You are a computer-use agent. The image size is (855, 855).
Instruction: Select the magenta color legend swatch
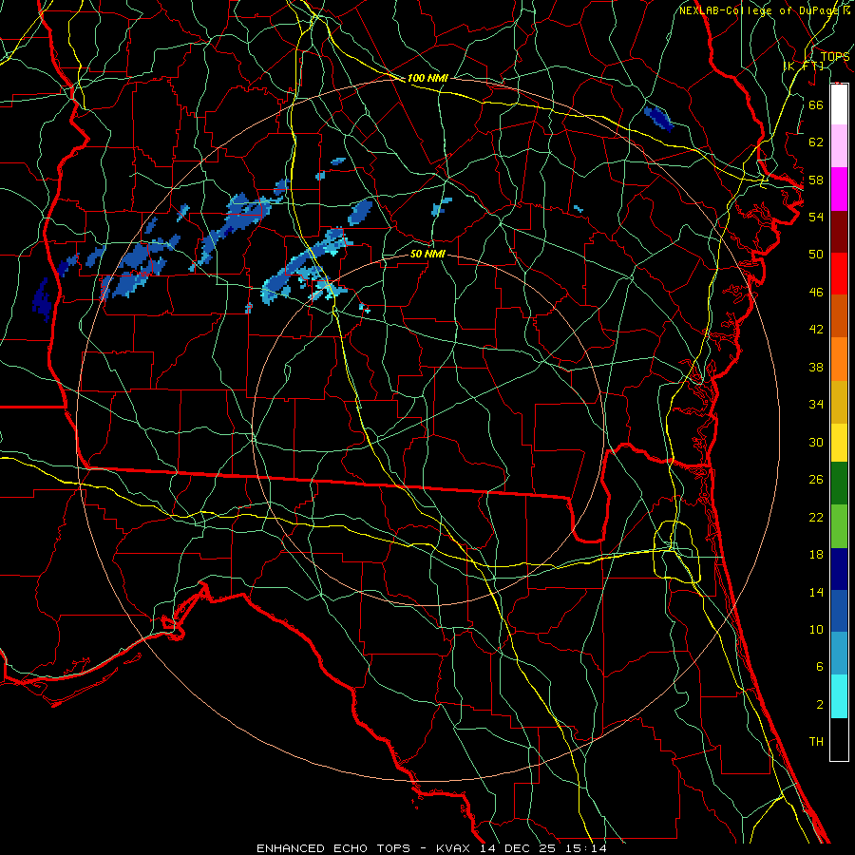point(839,189)
